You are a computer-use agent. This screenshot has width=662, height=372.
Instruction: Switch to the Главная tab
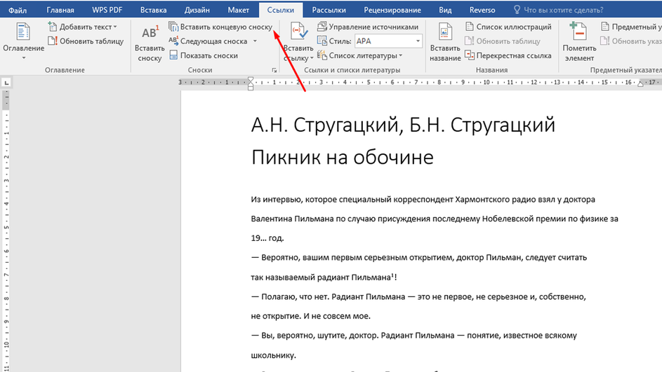click(x=60, y=10)
